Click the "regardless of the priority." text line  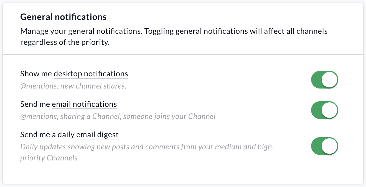65,43
